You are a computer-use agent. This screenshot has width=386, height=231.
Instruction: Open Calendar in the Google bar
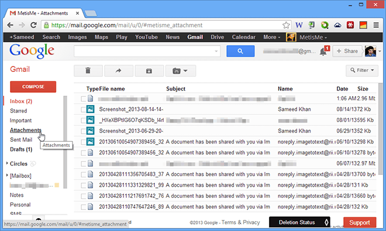243,37
